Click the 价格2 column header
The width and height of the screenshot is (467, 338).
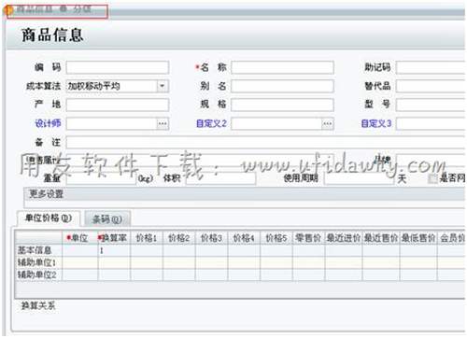tap(179, 238)
